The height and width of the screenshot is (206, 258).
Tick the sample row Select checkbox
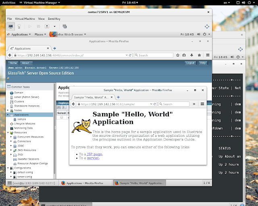pos(62,117)
